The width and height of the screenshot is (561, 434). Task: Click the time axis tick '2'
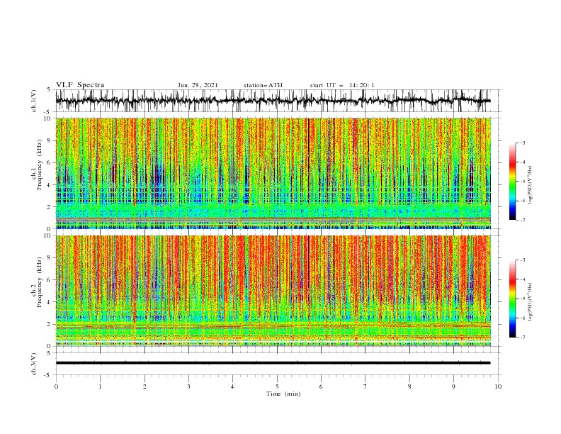[144, 386]
